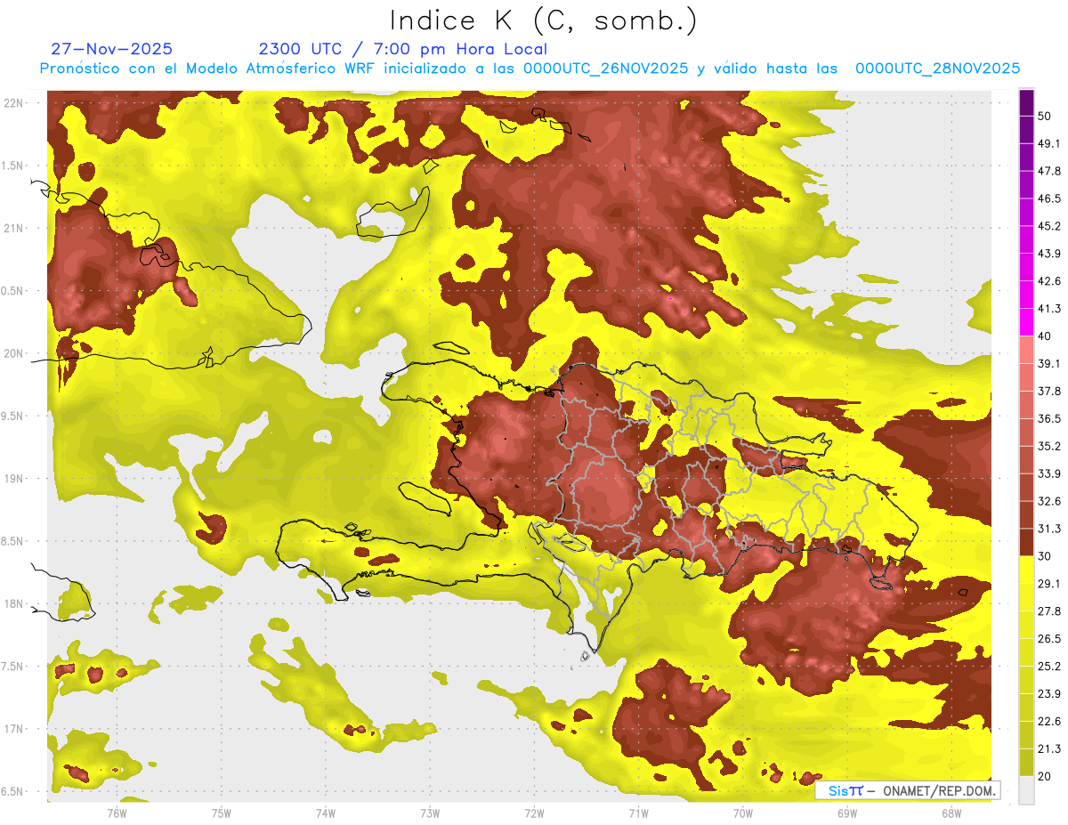Click the colorbar value "27.8"
This screenshot has height=825, width=1068.
click(1048, 611)
